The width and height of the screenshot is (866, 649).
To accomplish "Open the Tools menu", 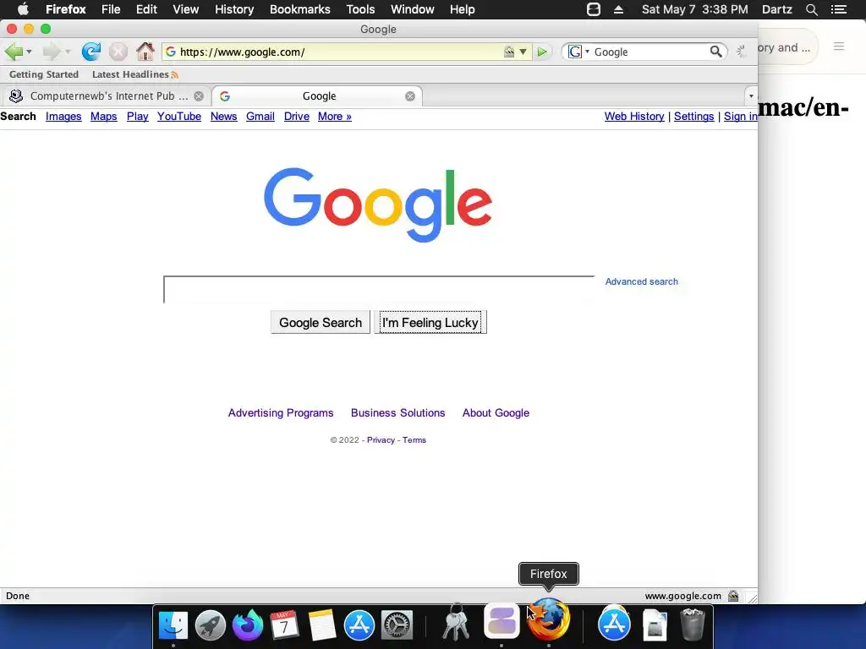I will pyautogui.click(x=360, y=9).
